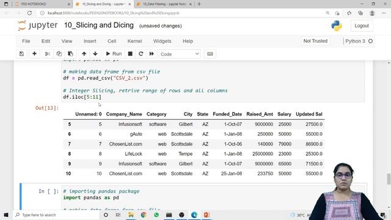Go back in the browser

7,13
